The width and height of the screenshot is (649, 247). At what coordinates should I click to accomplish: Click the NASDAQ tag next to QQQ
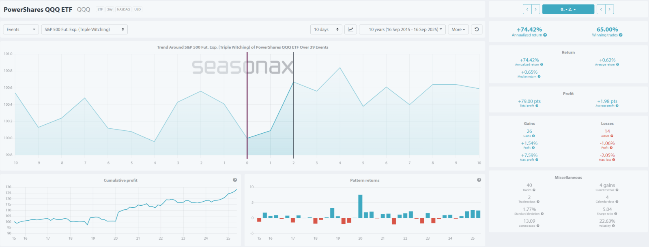coord(123,9)
